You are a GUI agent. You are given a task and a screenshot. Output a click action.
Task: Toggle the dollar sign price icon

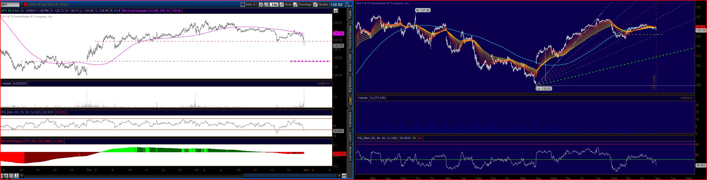tap(16, 176)
